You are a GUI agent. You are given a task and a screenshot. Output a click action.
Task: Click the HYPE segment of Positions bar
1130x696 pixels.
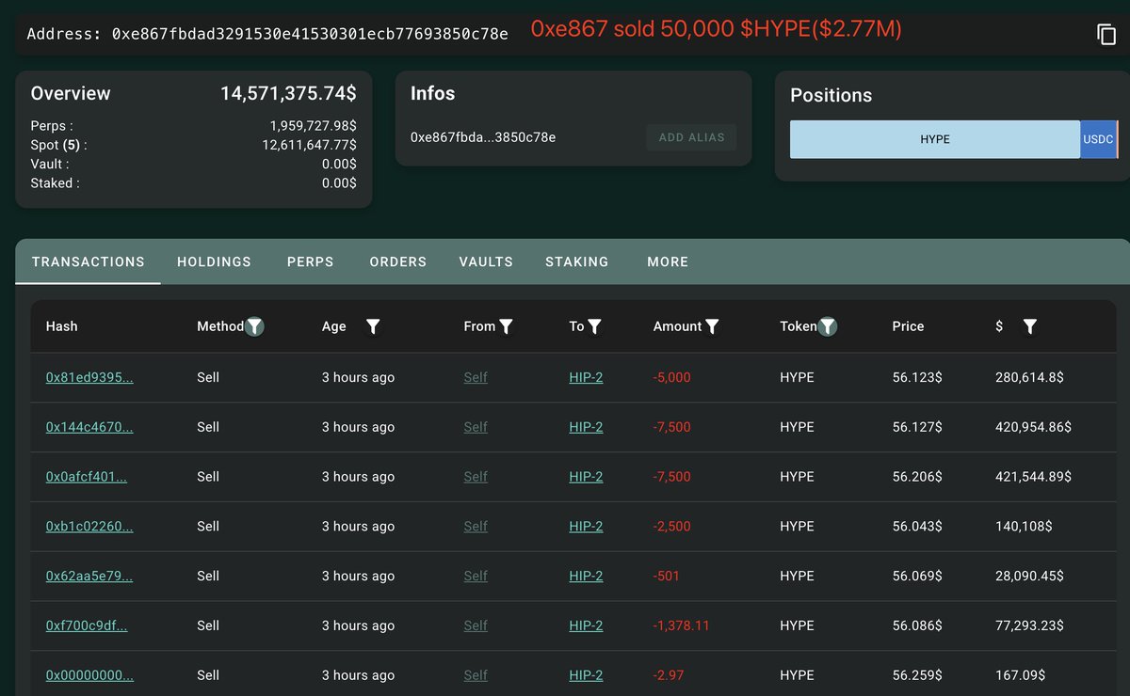(935, 139)
